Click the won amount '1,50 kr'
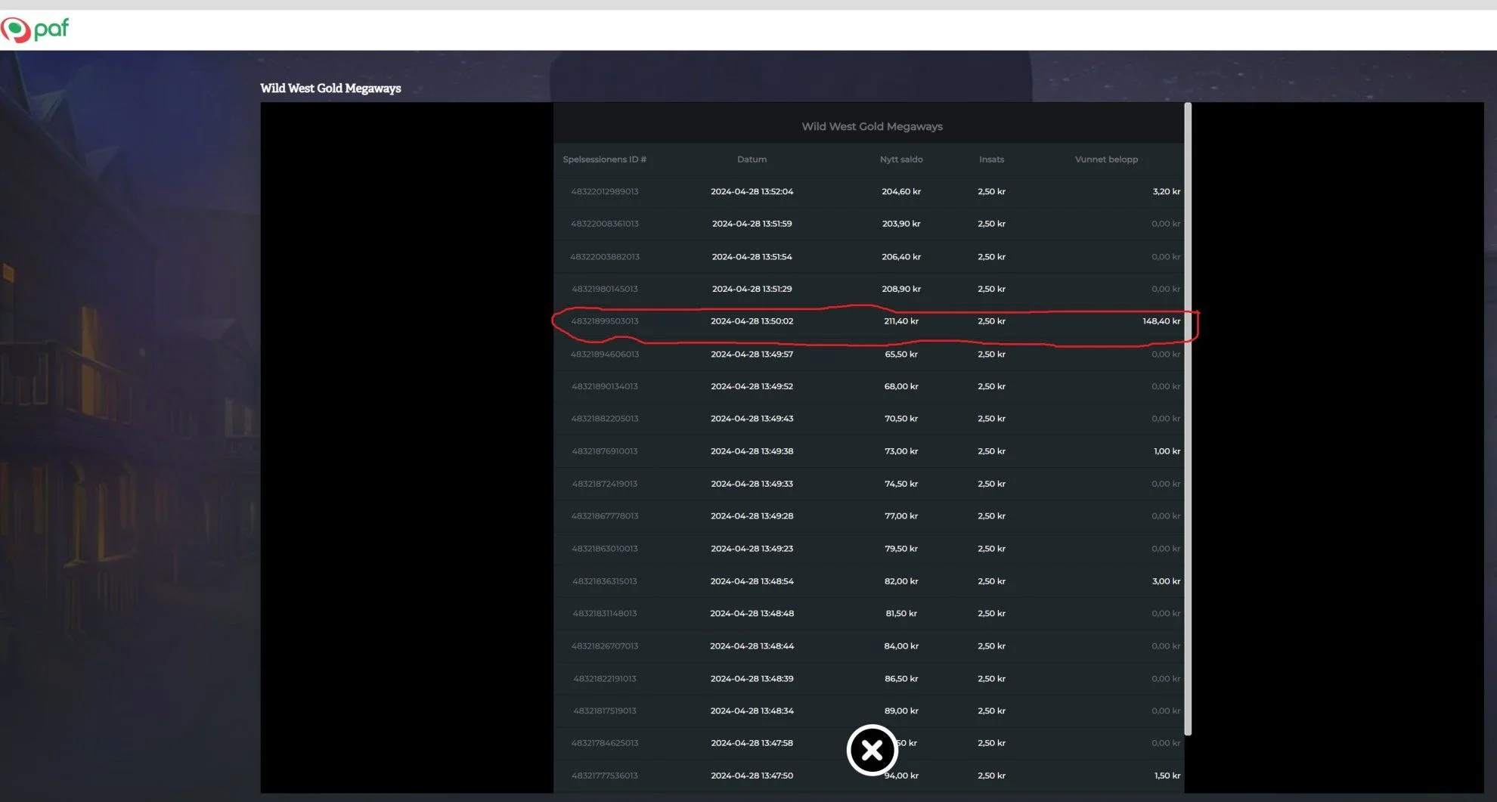 point(1167,776)
